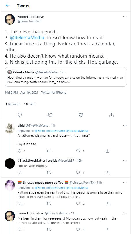Screen dimensions: 132x234
Task: Open Lindsay needs more coffee profile picture
Action: click(10, 185)
